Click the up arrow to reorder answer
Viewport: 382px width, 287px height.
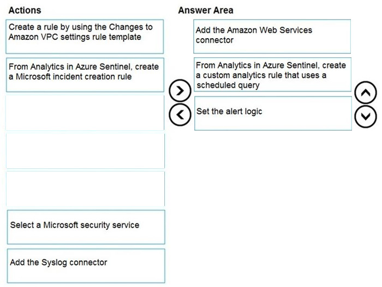[x=366, y=93]
